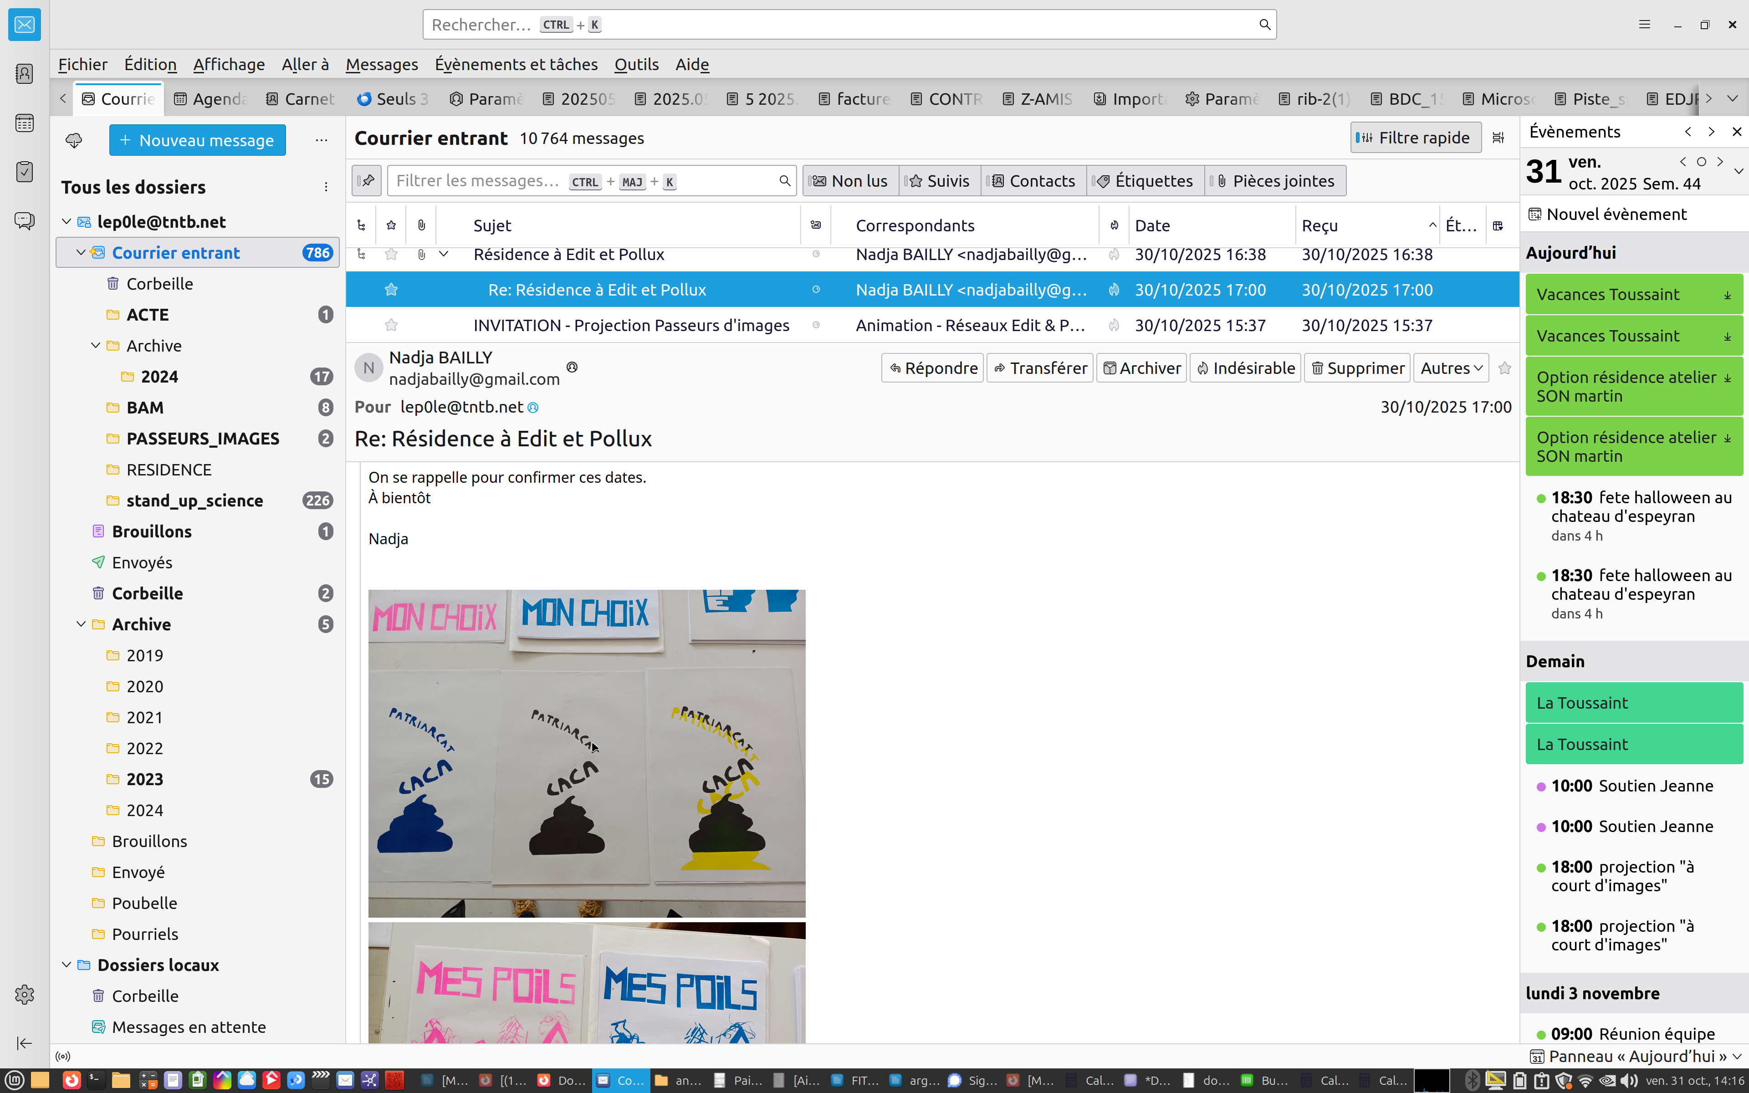This screenshot has height=1093, width=1749.
Task: Click the message list display options icon
Action: pyautogui.click(x=1498, y=138)
